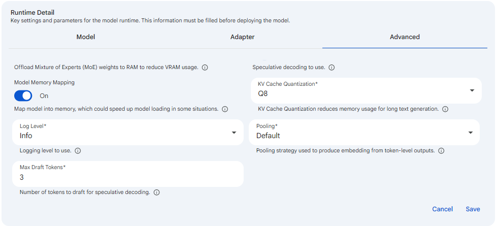Click info icon beside Pooling strategy description

[x=441, y=150]
